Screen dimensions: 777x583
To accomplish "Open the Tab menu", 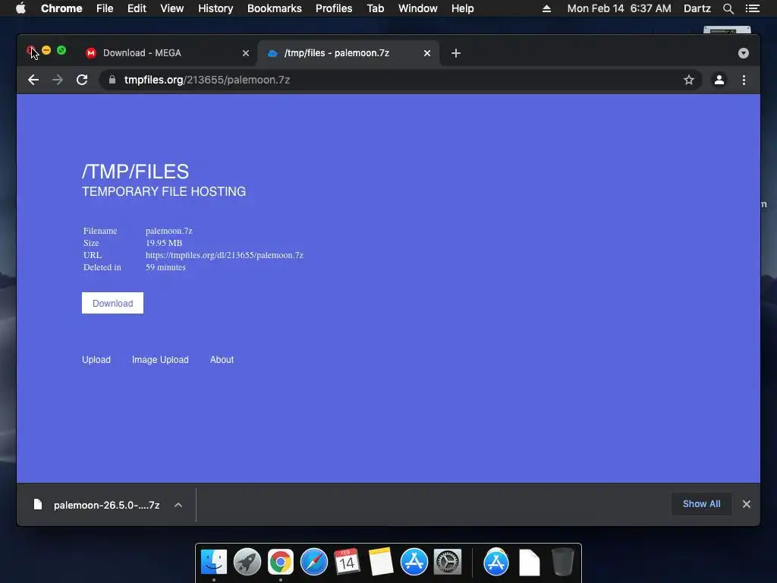I will point(375,8).
